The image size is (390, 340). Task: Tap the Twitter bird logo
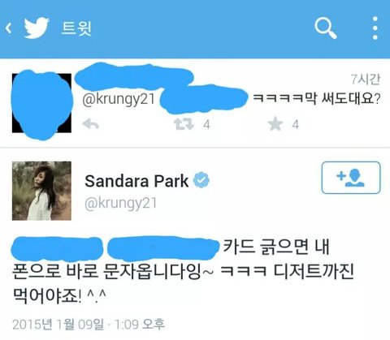(37, 28)
